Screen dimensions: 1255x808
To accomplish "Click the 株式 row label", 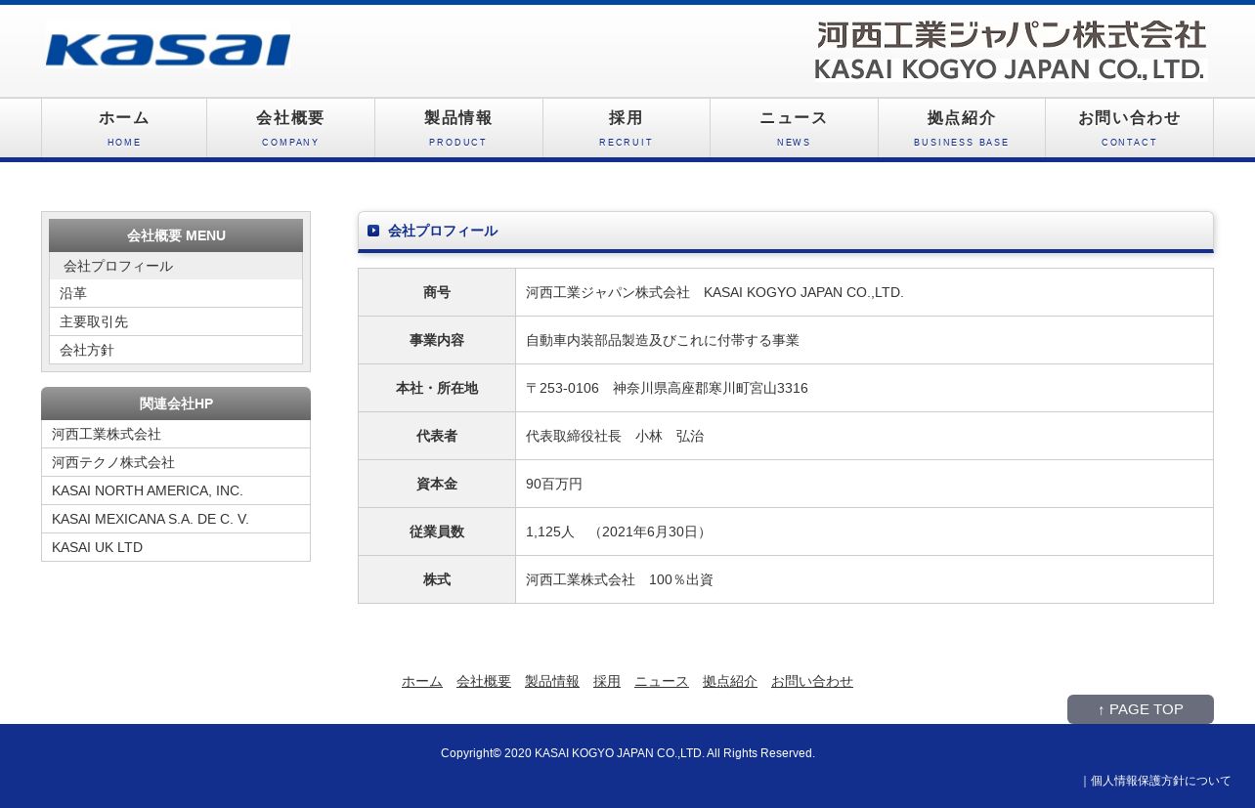I will [x=437, y=579].
